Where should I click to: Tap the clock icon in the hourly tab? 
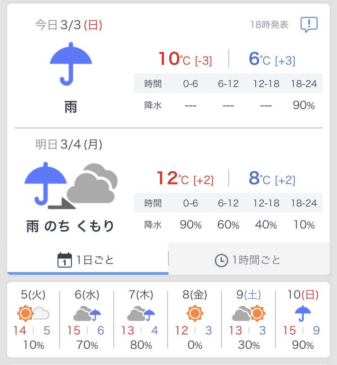[x=221, y=260]
